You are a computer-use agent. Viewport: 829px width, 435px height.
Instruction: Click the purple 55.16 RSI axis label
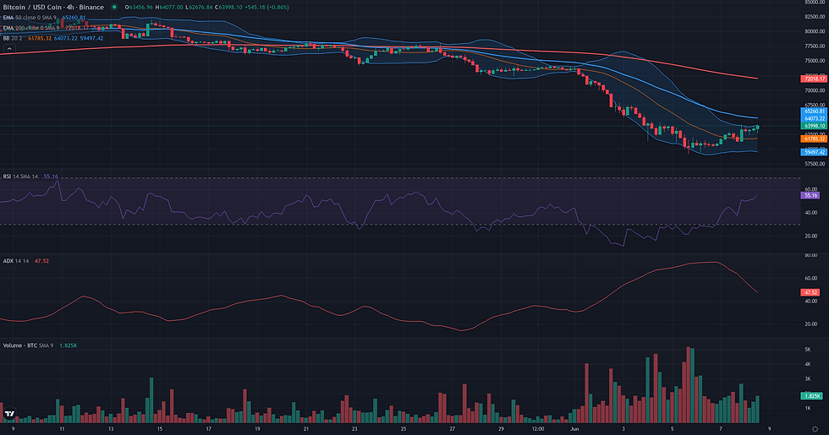pyautogui.click(x=810, y=195)
